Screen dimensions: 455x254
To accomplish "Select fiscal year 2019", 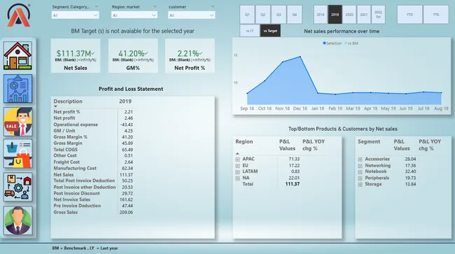I will tap(335, 15).
